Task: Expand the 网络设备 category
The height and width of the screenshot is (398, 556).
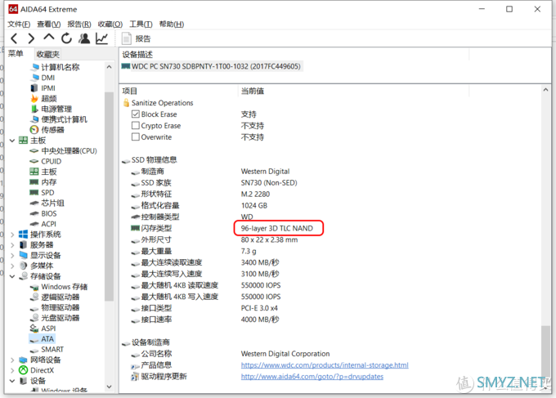Action: [x=12, y=360]
